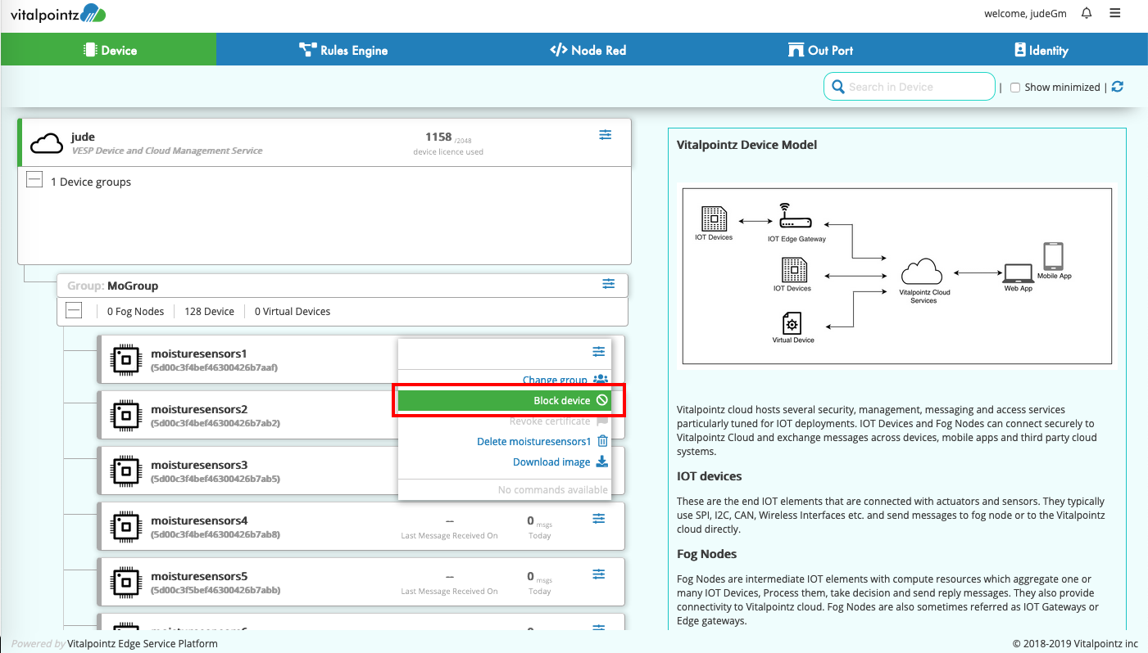
Task: Click the Vitalpointz Device Model heading
Action: (x=746, y=145)
